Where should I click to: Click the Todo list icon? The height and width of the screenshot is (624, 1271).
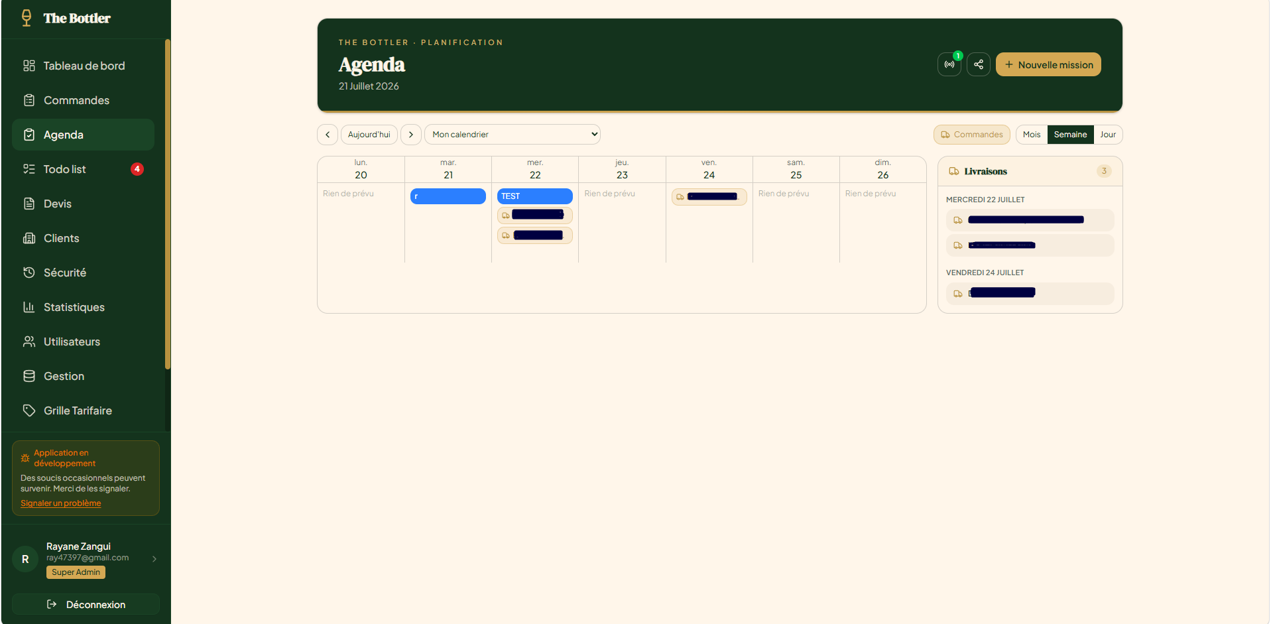click(29, 169)
